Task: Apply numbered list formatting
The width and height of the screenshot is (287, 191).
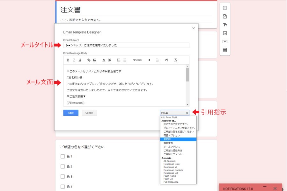Action: [119, 60]
